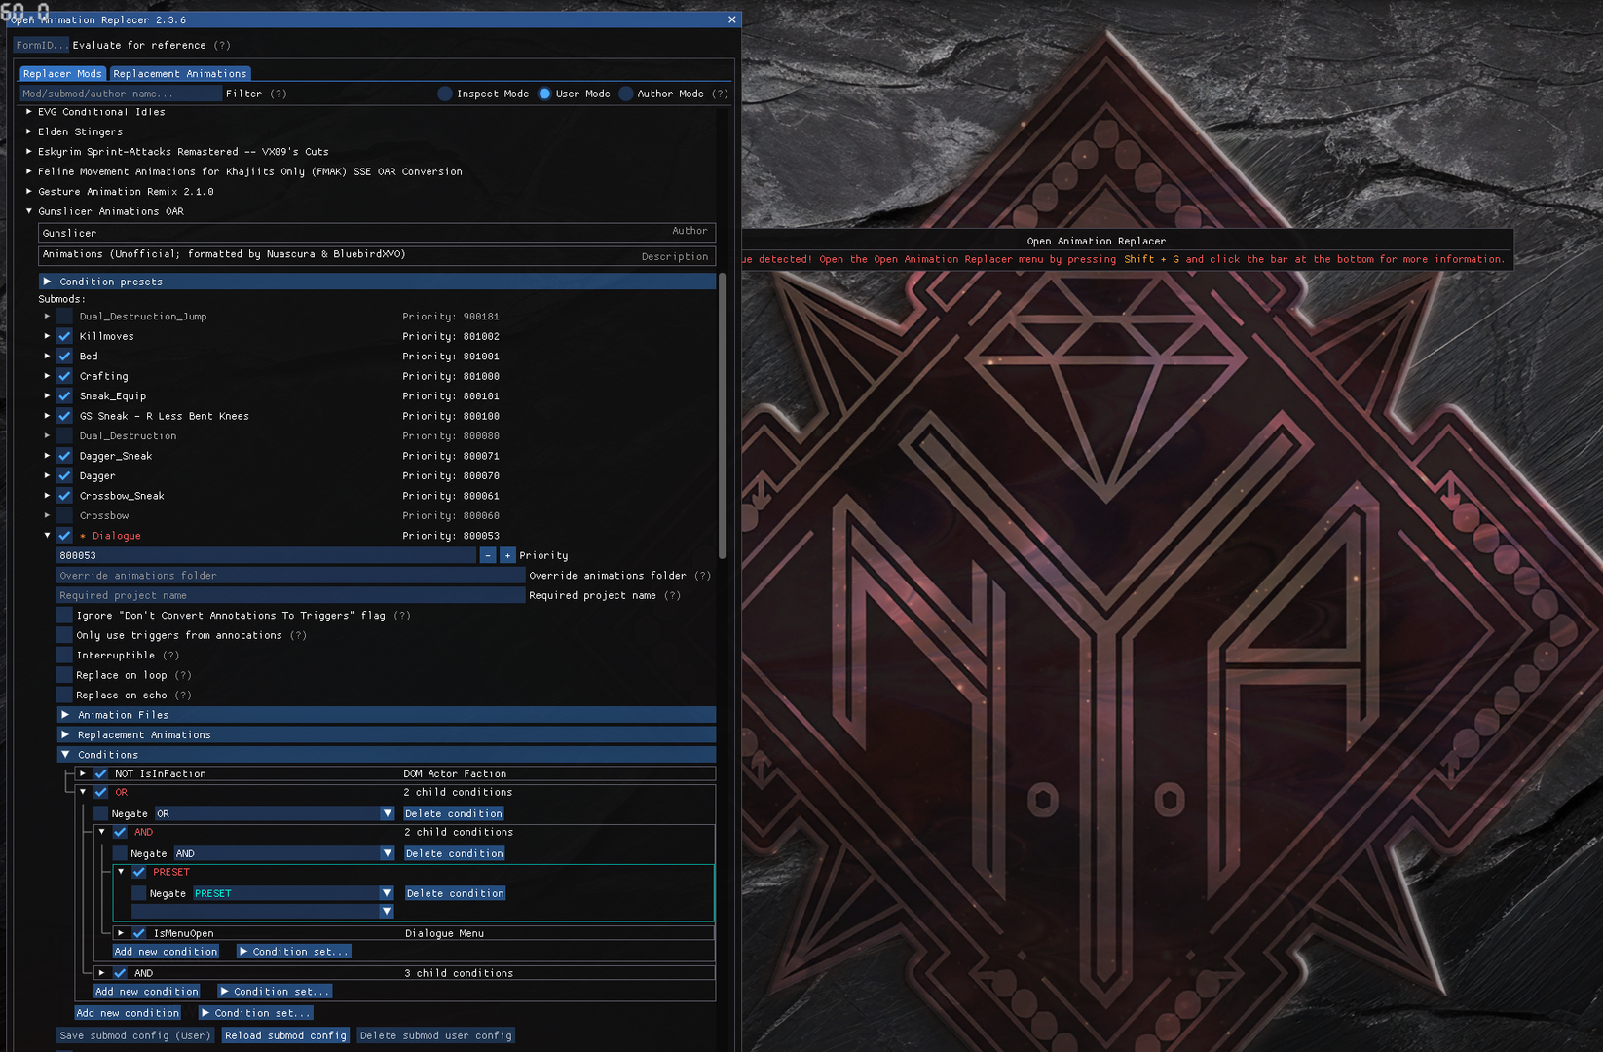Toggle the Sneak_Equip submod checkbox

pyautogui.click(x=64, y=396)
